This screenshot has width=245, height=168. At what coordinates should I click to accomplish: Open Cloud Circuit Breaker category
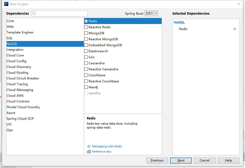click(x=45, y=78)
